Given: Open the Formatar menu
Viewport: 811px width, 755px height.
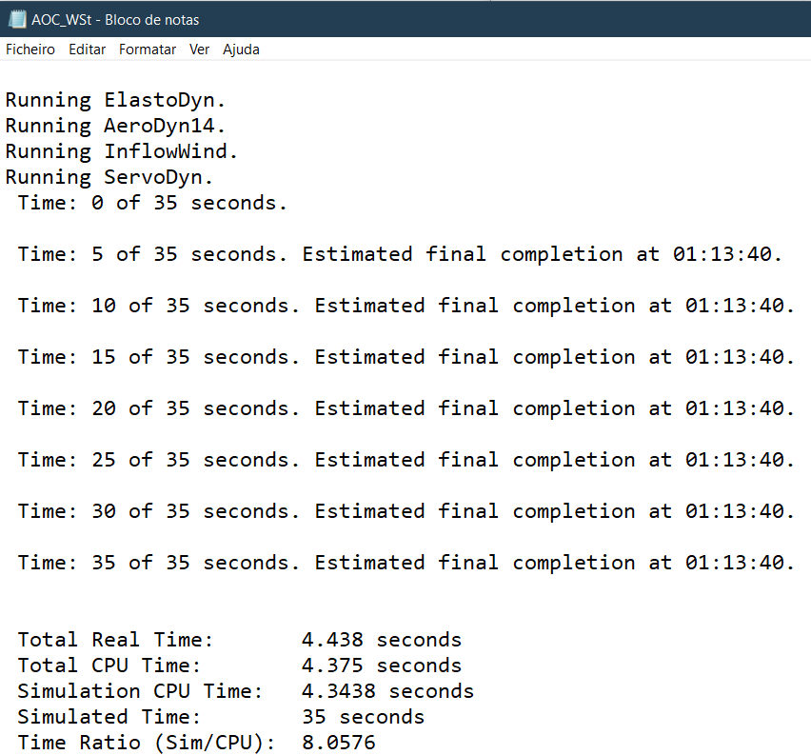Looking at the screenshot, I should [147, 50].
